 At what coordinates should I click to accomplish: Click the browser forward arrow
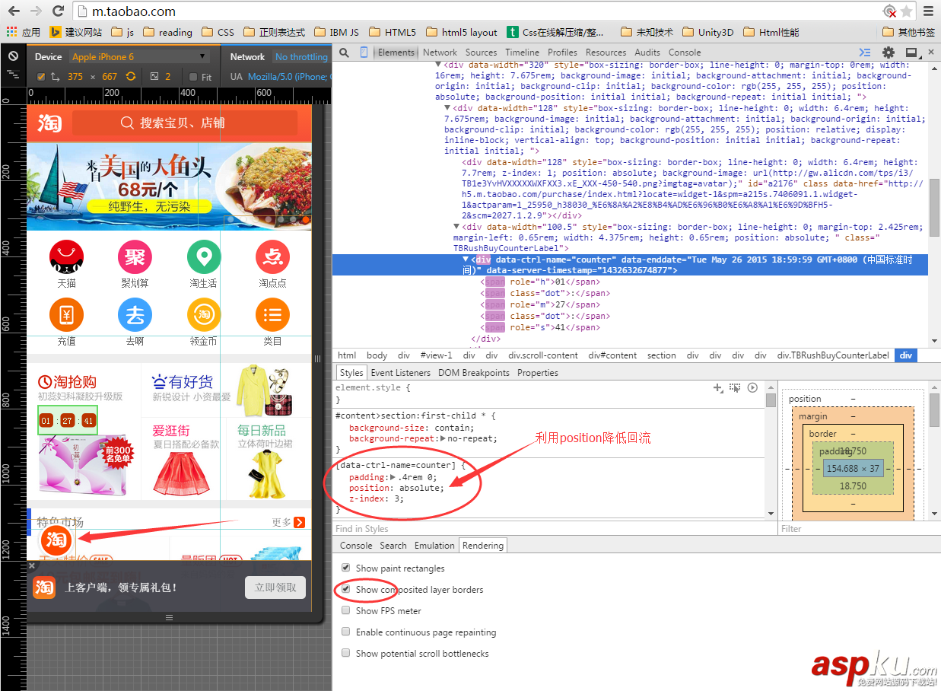[x=36, y=11]
